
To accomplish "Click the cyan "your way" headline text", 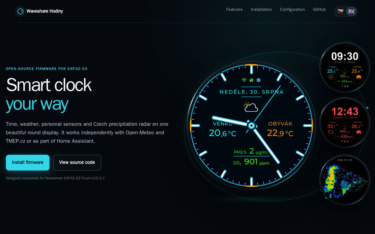I will tap(37, 104).
